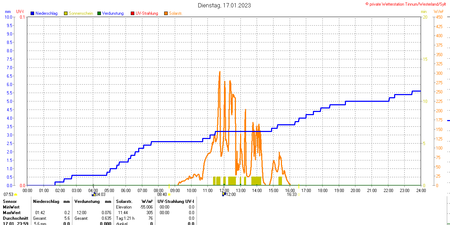Click the marker icon beside 12:00 label

click(224, 194)
